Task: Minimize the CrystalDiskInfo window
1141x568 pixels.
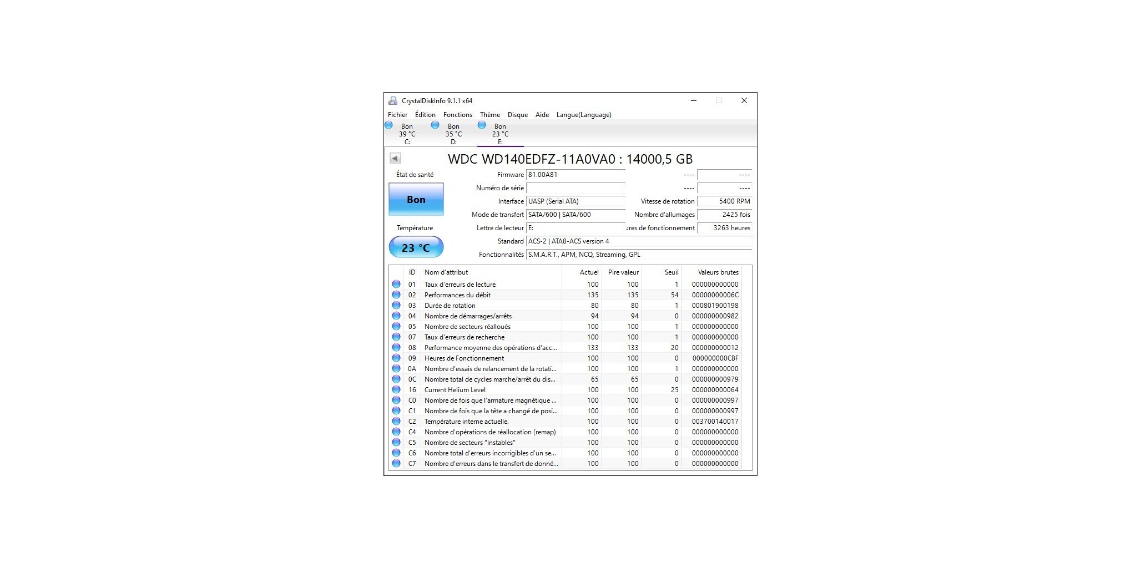Action: click(694, 100)
